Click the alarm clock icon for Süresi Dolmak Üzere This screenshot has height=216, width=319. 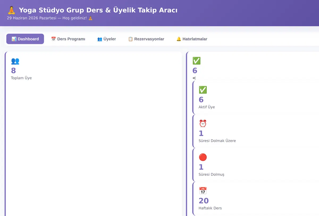pyautogui.click(x=203, y=124)
